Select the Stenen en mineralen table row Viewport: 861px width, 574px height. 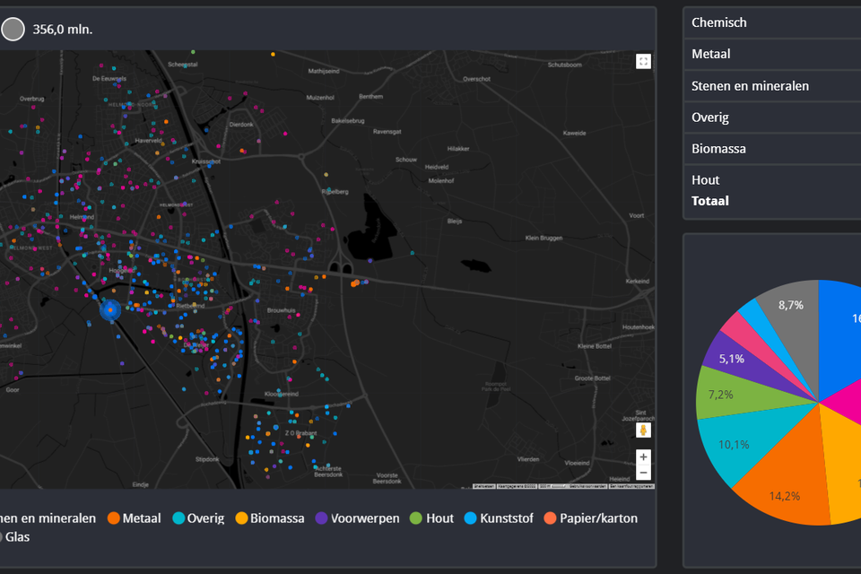772,86
